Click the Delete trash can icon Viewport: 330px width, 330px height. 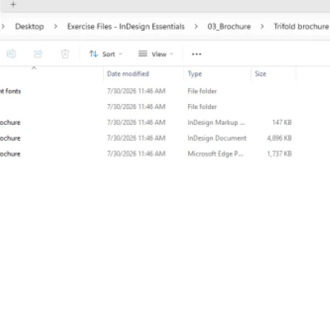click(65, 54)
